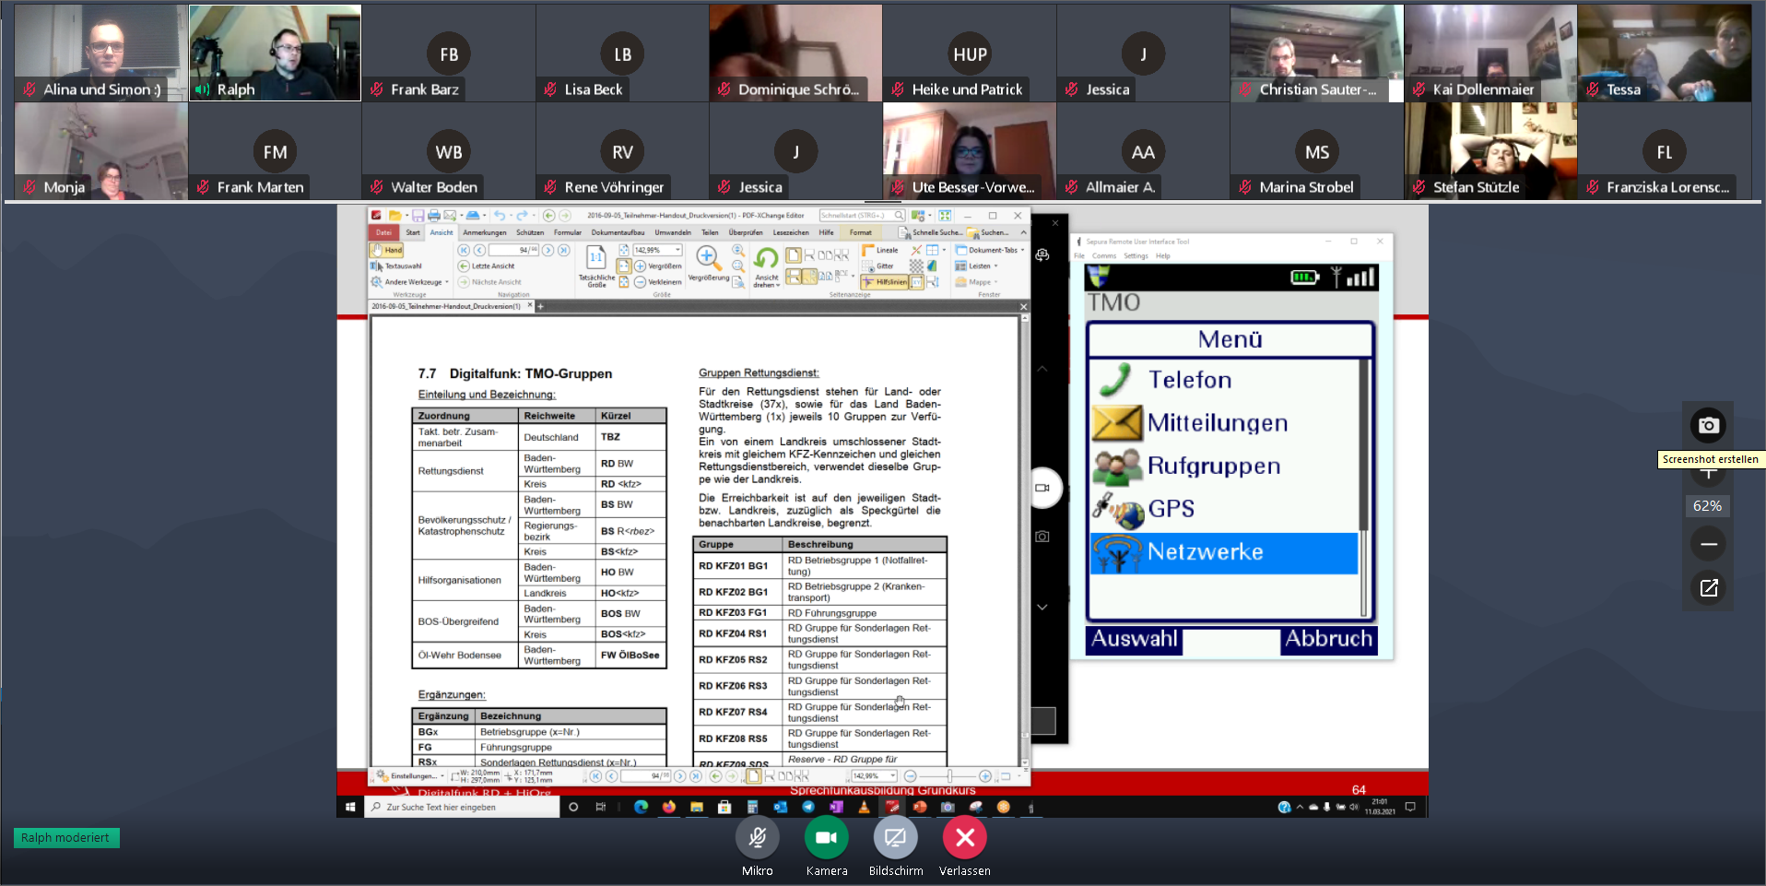This screenshot has width=1766, height=886.
Task: Select Ralph's video tile
Action: (275, 53)
